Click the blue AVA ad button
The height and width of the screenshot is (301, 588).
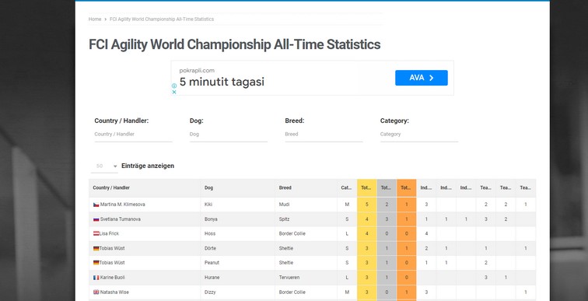(421, 78)
